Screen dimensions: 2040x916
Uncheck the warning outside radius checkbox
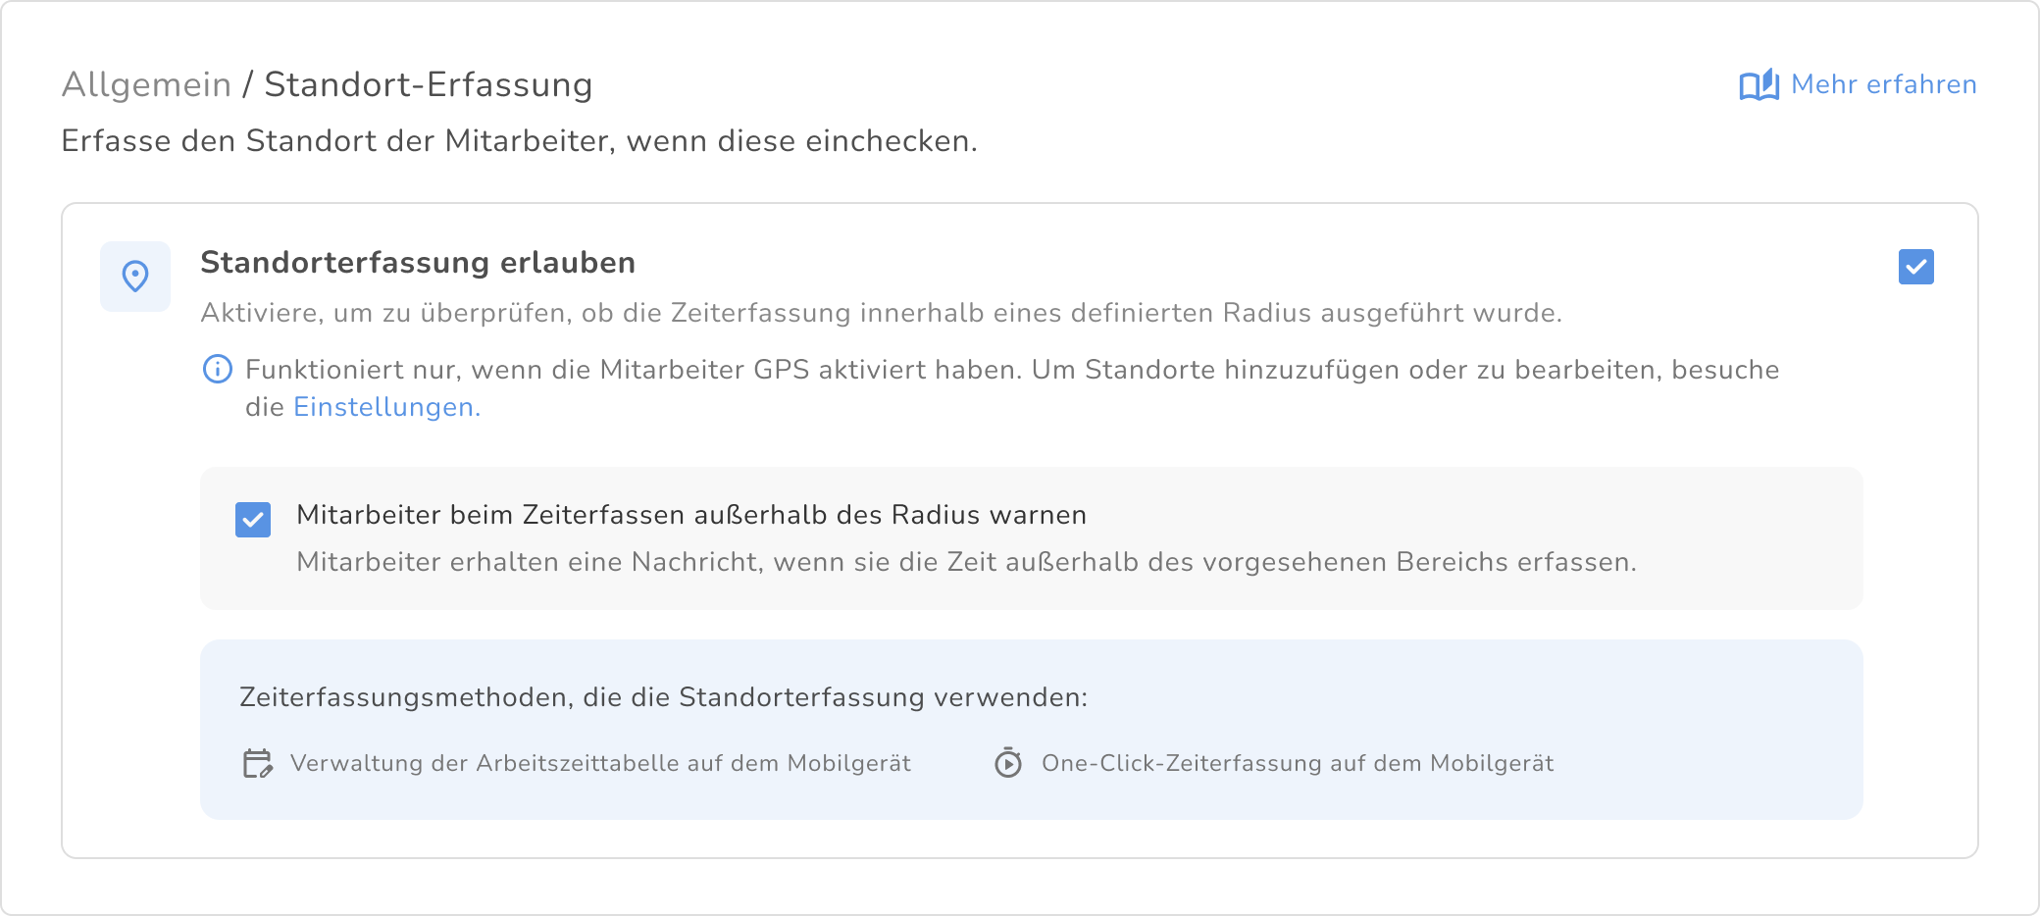[253, 520]
